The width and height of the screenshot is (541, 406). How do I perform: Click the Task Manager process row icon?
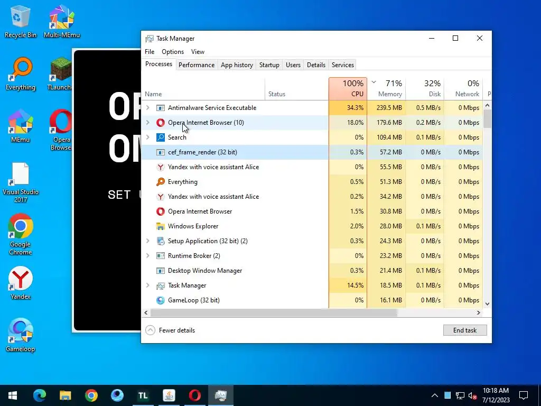161,285
